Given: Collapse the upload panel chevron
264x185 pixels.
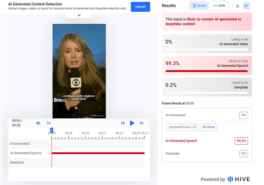Looking at the screenshot, I should point(79,15).
